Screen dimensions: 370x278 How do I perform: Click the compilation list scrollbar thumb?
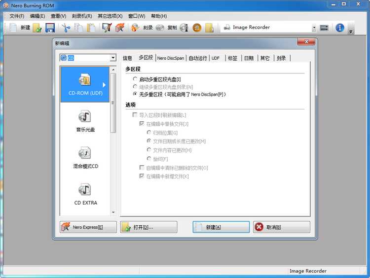[113, 103]
